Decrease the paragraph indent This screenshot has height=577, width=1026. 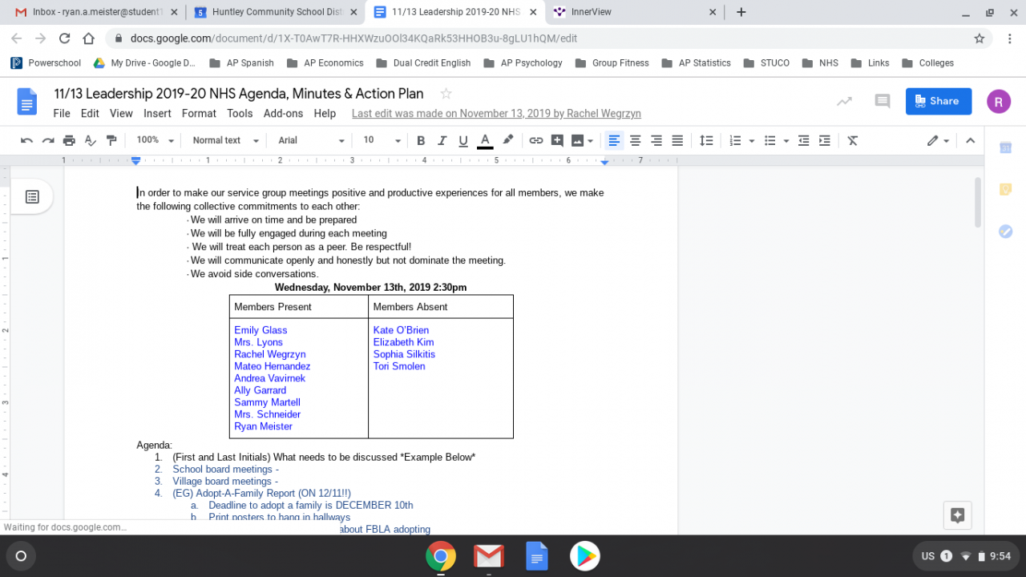click(x=804, y=140)
